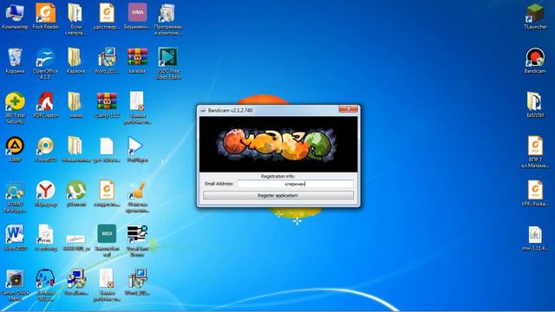Launch Foxit Reader from the desktop
This screenshot has width=555, height=312.
(x=46, y=16)
